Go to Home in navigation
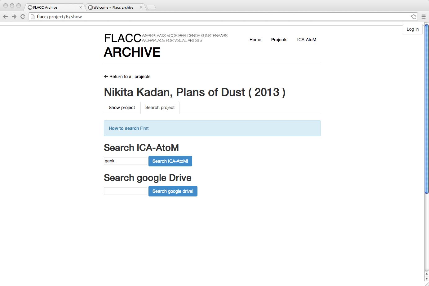This screenshot has width=429, height=286. [255, 40]
